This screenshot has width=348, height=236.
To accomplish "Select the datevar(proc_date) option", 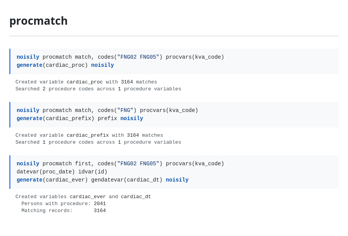I will (46, 171).
